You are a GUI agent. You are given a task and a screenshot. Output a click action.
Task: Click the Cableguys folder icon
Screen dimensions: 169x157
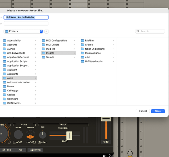coord(5,91)
